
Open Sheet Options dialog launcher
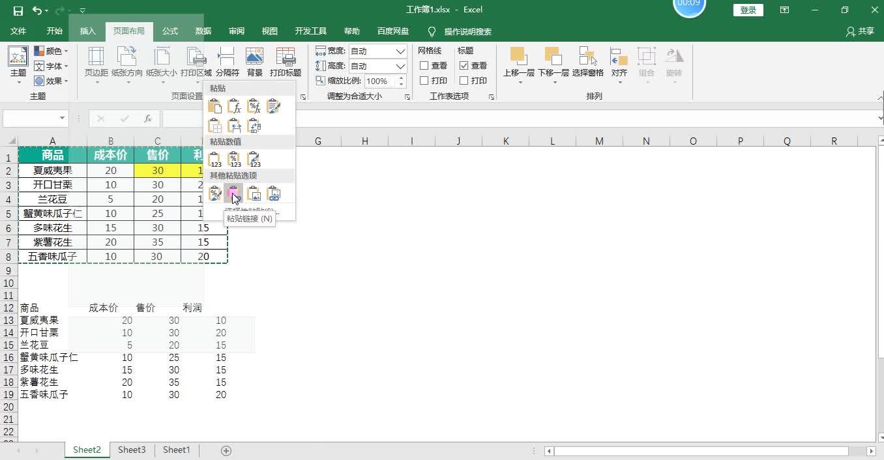[492, 96]
